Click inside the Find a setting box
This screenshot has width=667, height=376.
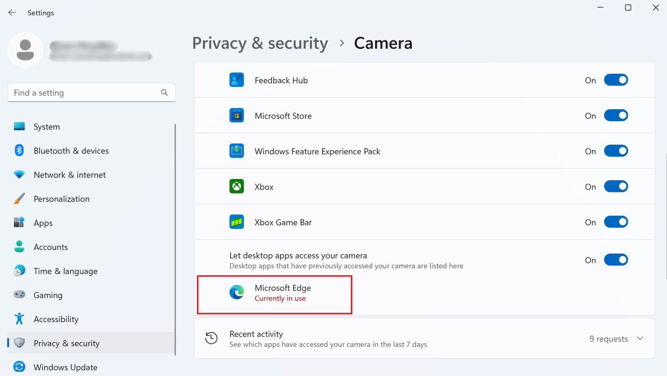pos(83,92)
